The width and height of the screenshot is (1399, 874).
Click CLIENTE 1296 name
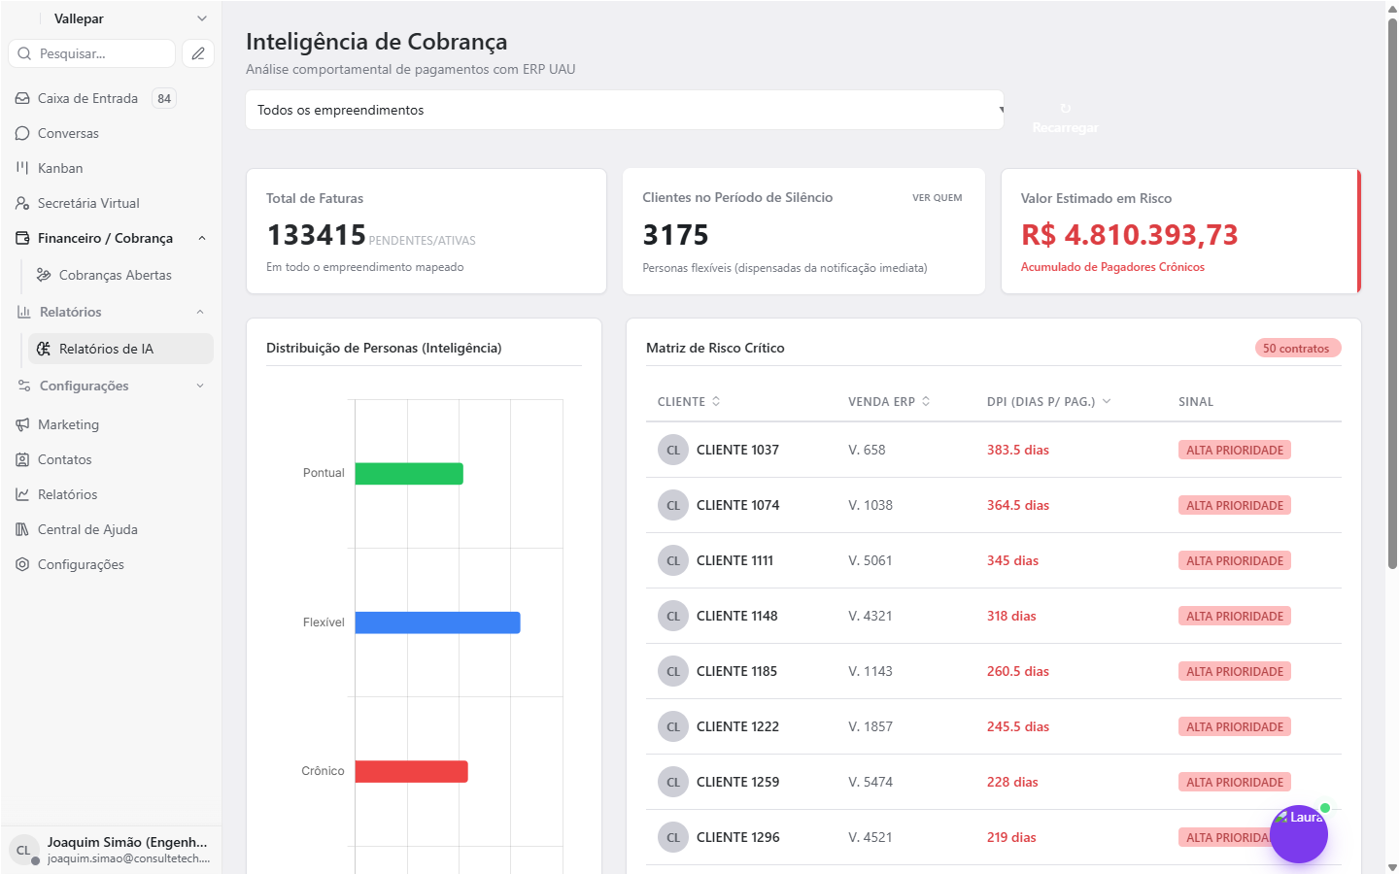pos(738,837)
